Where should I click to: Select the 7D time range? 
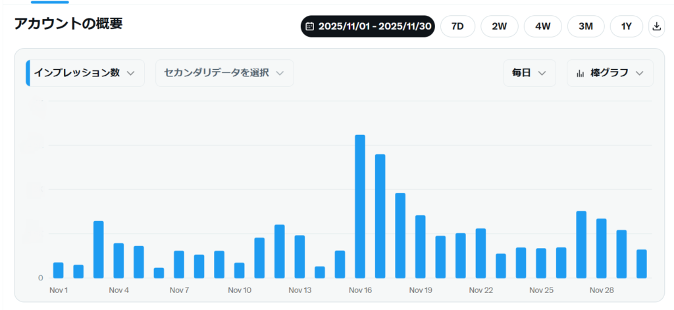(x=457, y=26)
